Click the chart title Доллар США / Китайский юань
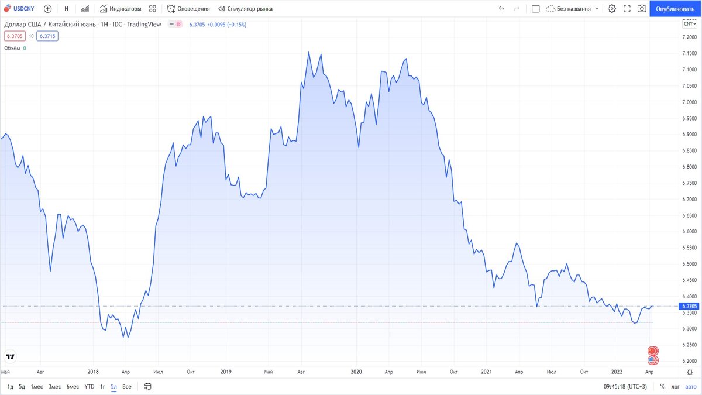Viewport: 702px width, 395px height. (51, 25)
